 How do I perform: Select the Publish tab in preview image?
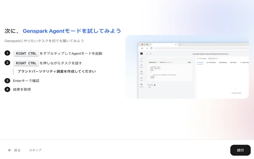tap(233, 62)
